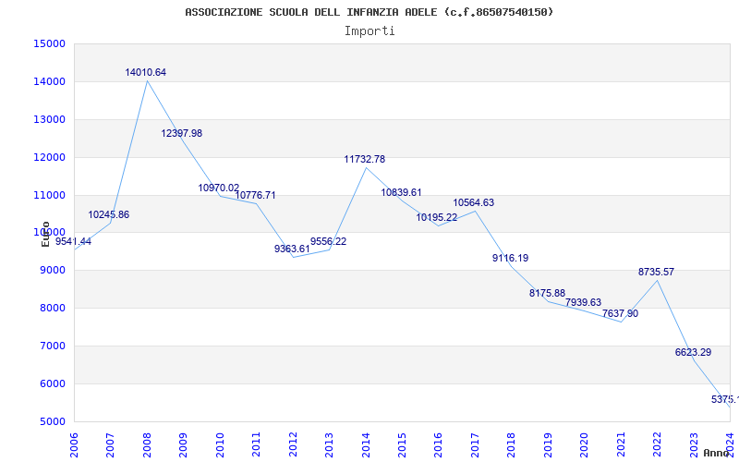Select the 11732.78 data label
The height and width of the screenshot is (462, 739).
pyautogui.click(x=364, y=159)
